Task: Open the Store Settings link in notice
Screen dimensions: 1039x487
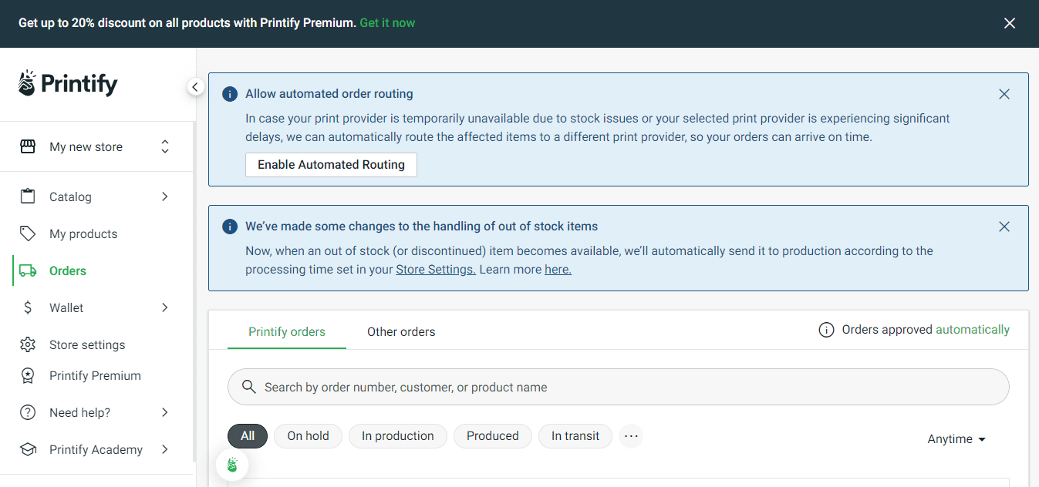Action: (436, 270)
